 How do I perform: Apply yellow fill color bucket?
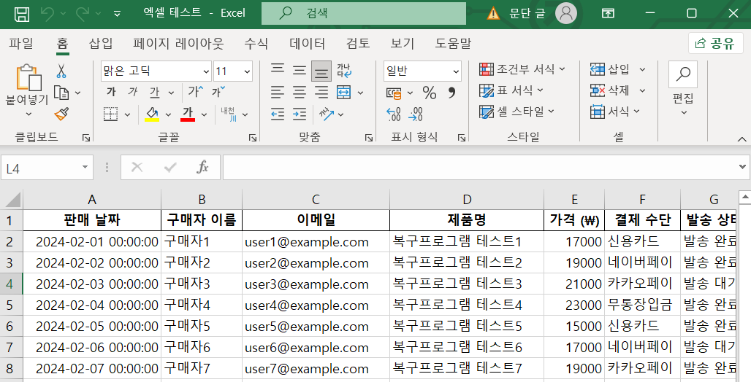[x=152, y=114]
